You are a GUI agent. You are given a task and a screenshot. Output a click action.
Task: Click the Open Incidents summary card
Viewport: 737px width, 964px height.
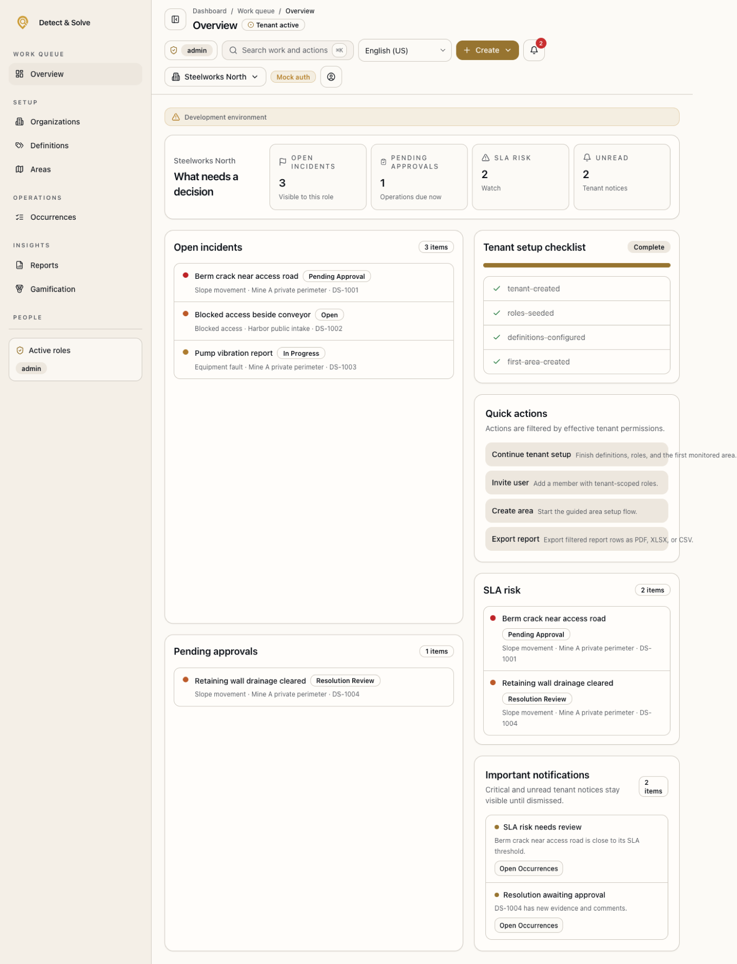tap(318, 177)
